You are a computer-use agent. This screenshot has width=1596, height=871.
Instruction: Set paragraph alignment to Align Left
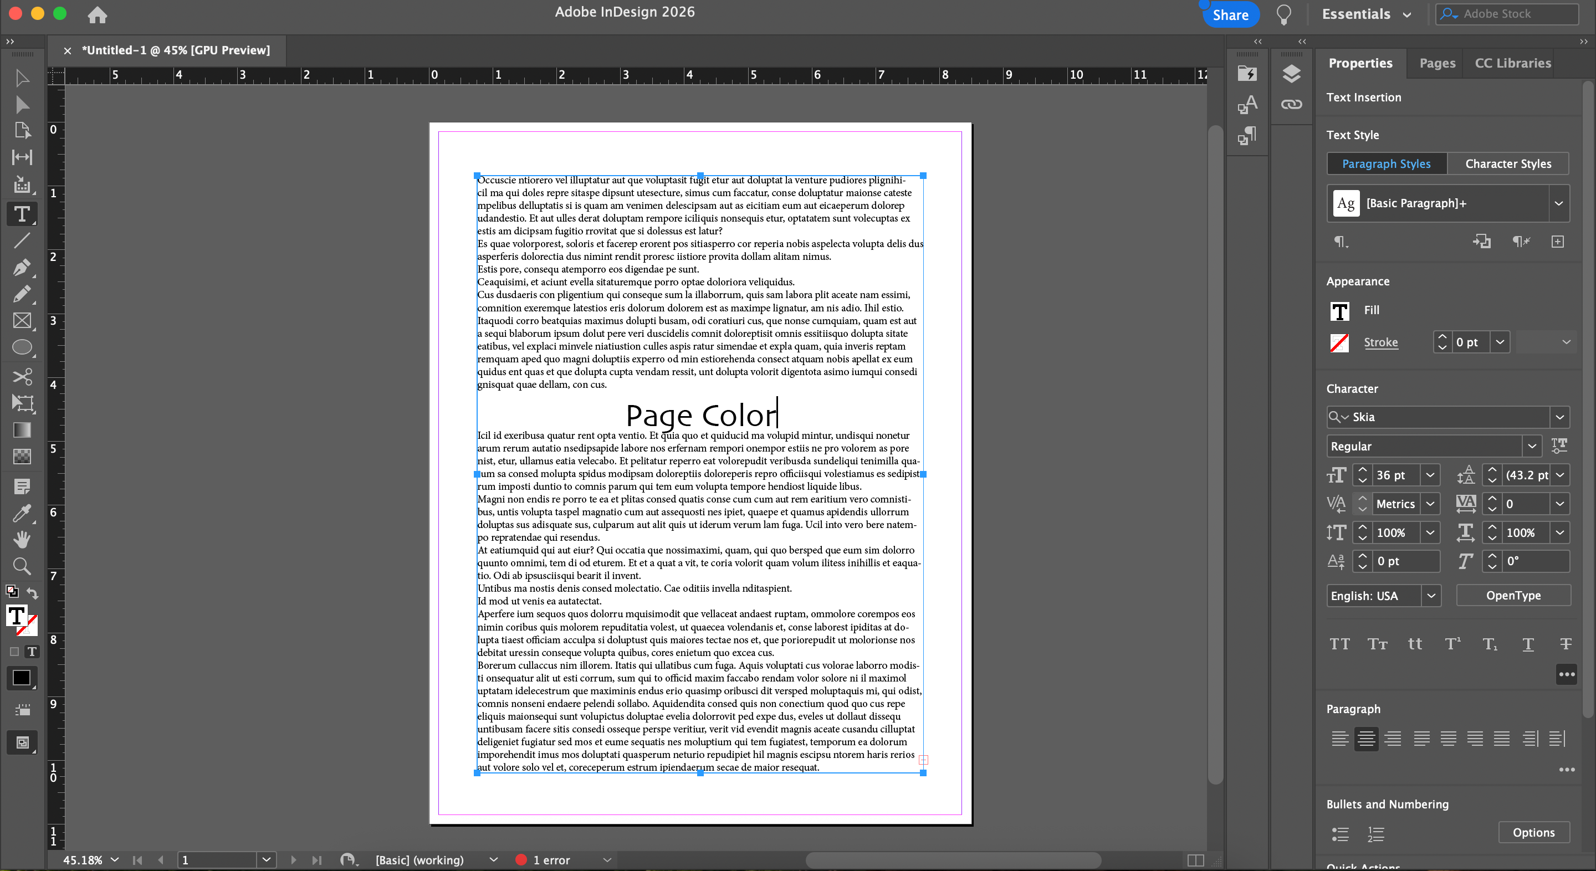coord(1339,739)
